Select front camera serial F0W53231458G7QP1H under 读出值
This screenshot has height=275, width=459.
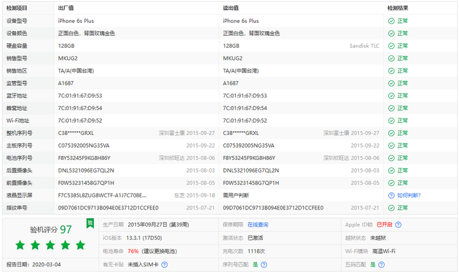(251, 183)
